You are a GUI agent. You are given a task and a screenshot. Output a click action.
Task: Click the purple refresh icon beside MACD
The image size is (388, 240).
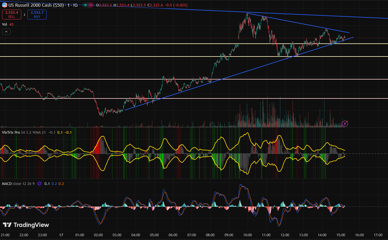(x=39, y=184)
